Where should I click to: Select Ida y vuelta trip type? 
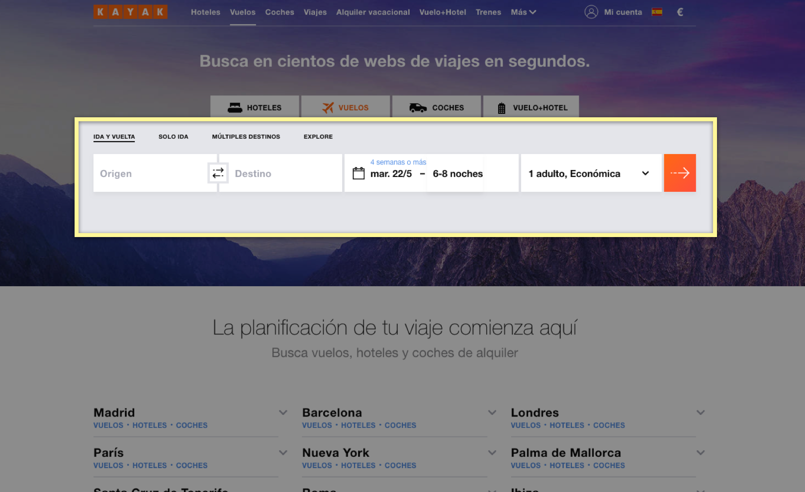click(114, 137)
